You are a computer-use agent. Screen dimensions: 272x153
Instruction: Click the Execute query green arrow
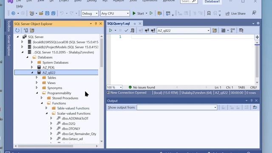110,31
